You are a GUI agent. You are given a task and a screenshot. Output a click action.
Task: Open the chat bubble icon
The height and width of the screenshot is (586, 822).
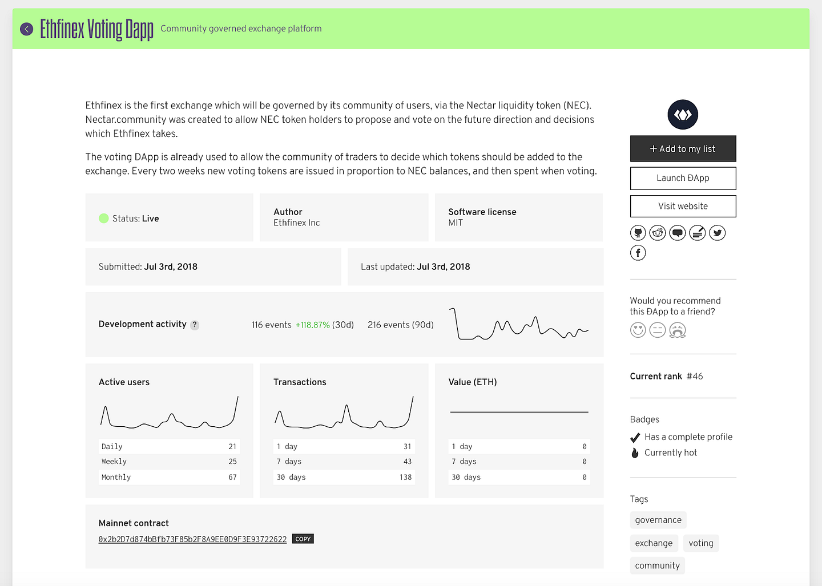678,233
